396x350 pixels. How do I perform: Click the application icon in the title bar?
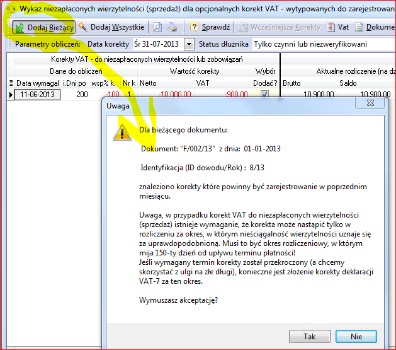[11, 9]
